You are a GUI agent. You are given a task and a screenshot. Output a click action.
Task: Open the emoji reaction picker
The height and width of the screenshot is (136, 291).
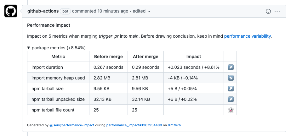[268, 11]
